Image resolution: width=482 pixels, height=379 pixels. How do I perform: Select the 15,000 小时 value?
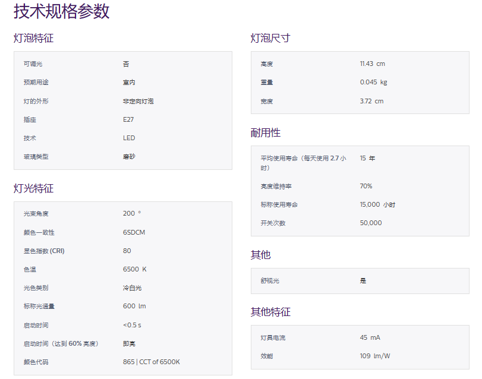378,204
